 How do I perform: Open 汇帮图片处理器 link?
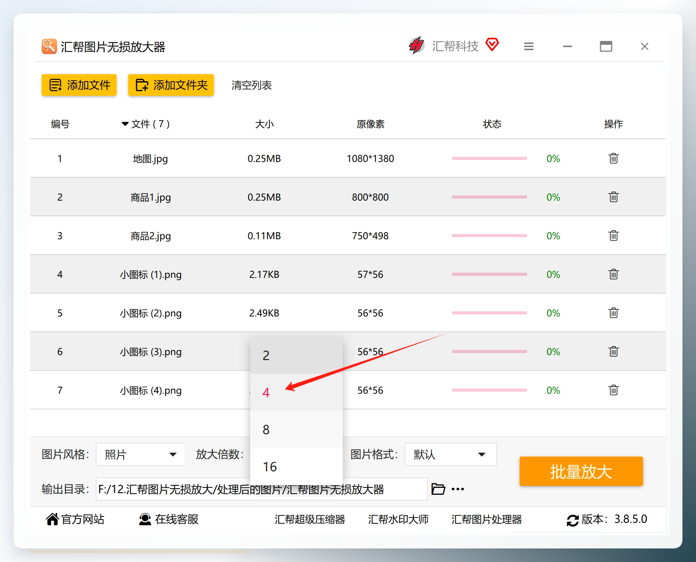486,519
